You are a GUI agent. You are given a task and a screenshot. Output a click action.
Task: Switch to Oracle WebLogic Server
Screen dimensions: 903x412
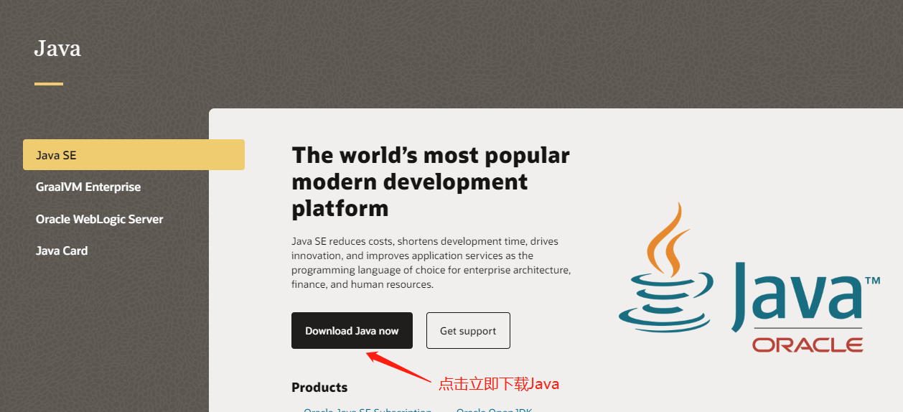(x=100, y=219)
